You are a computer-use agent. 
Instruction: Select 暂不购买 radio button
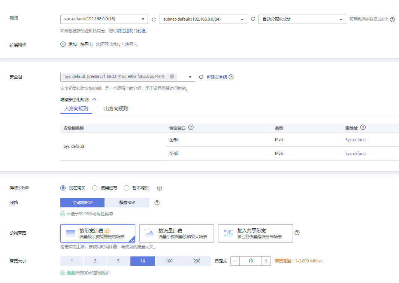pyautogui.click(x=126, y=188)
